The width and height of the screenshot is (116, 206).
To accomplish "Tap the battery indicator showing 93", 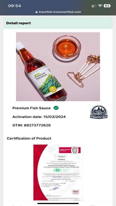I will (x=107, y=6).
